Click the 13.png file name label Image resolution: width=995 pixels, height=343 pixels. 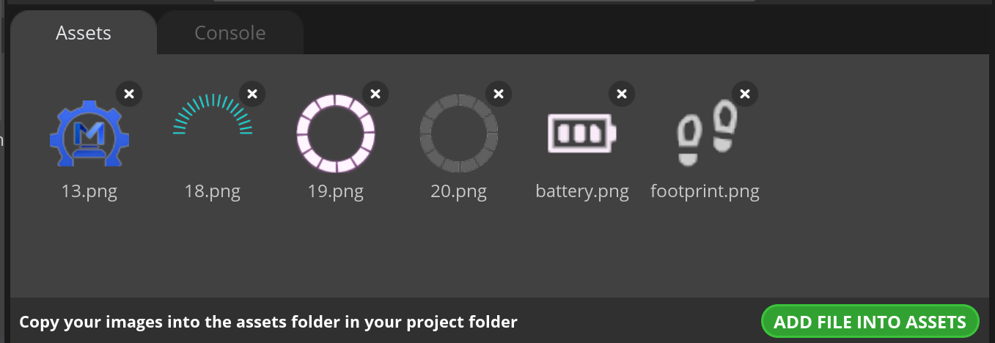[89, 192]
